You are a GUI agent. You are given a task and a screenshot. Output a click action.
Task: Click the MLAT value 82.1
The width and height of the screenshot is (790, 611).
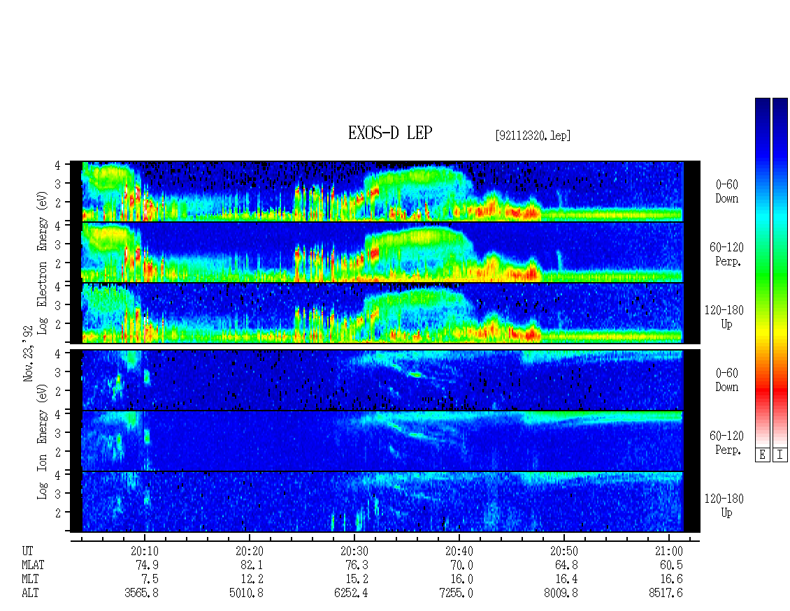click(252, 565)
